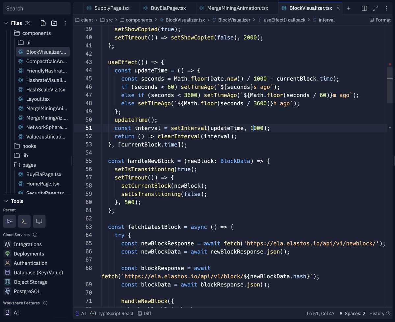Screen dimensions: 395x322
Task: Click the info icon next to Workspace Features
Action: tap(45, 303)
